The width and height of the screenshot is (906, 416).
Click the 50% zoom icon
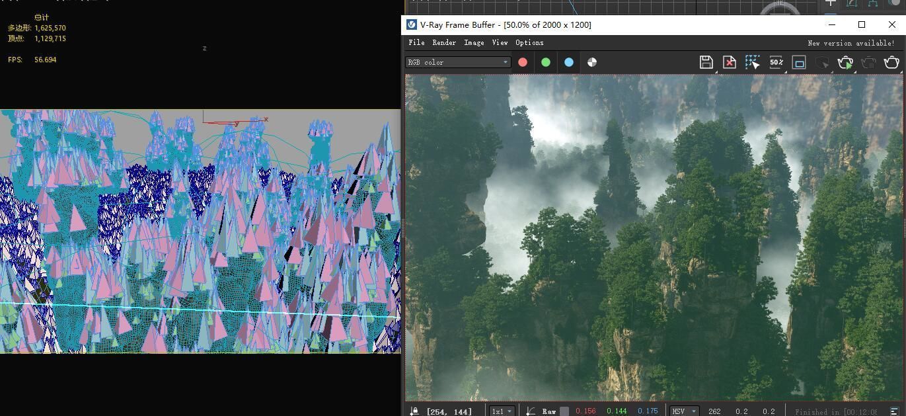776,62
